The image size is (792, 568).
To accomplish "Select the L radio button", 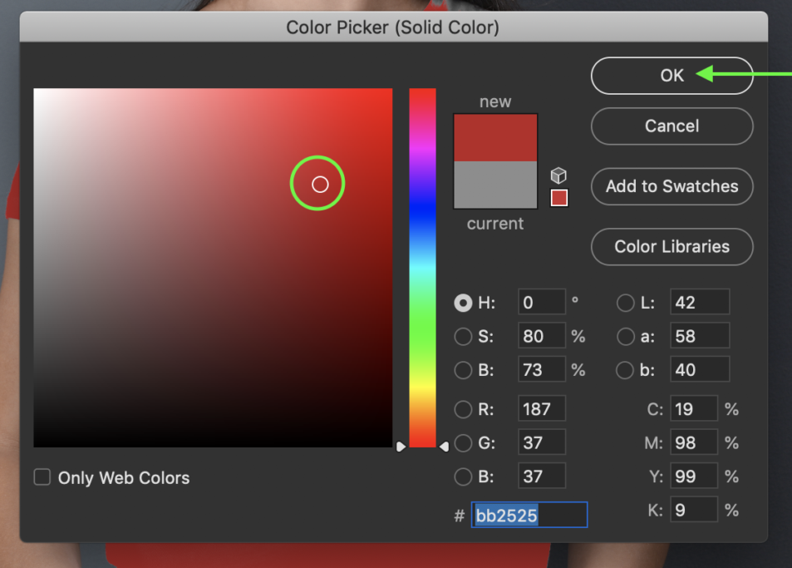I will click(625, 303).
